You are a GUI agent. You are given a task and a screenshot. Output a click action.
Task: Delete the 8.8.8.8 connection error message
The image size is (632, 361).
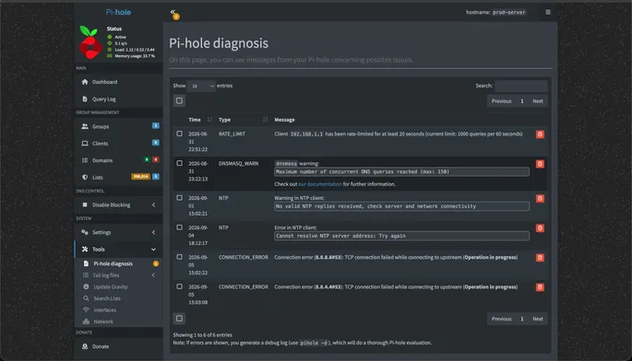[540, 258]
